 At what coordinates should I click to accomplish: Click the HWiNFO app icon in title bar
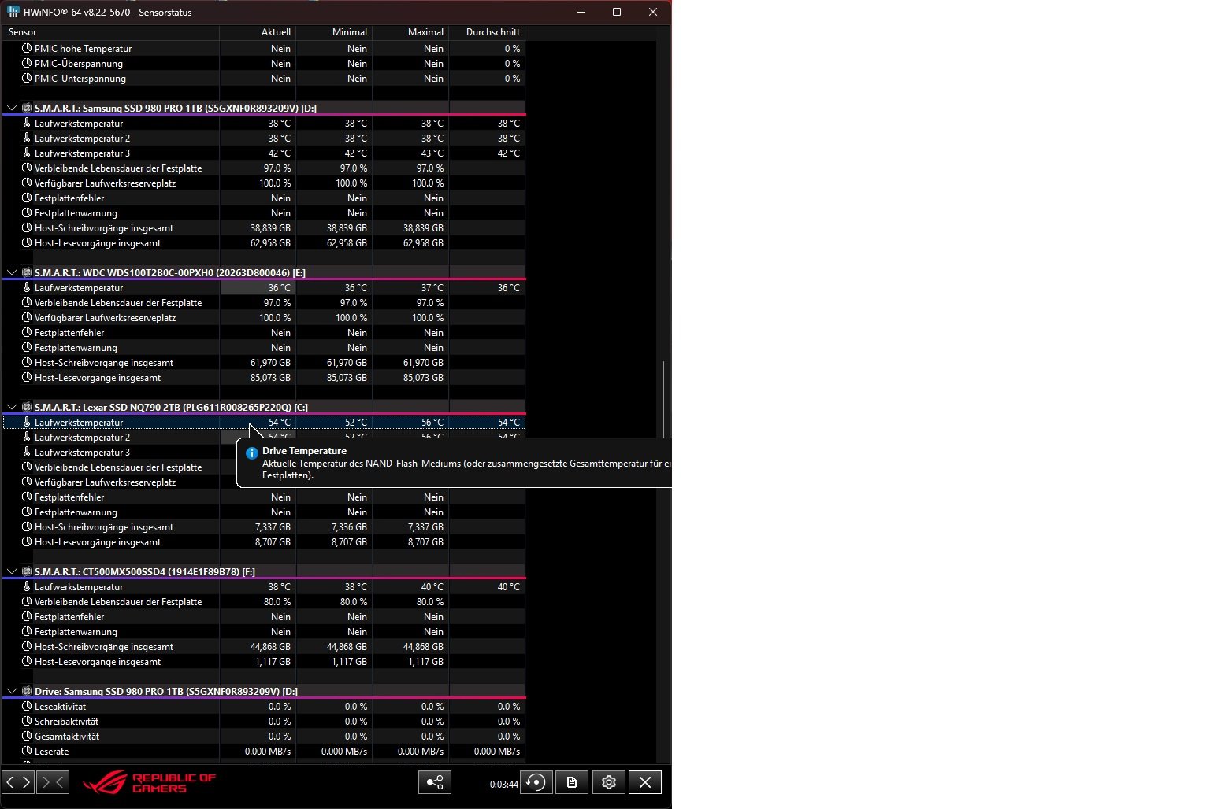pyautogui.click(x=13, y=12)
